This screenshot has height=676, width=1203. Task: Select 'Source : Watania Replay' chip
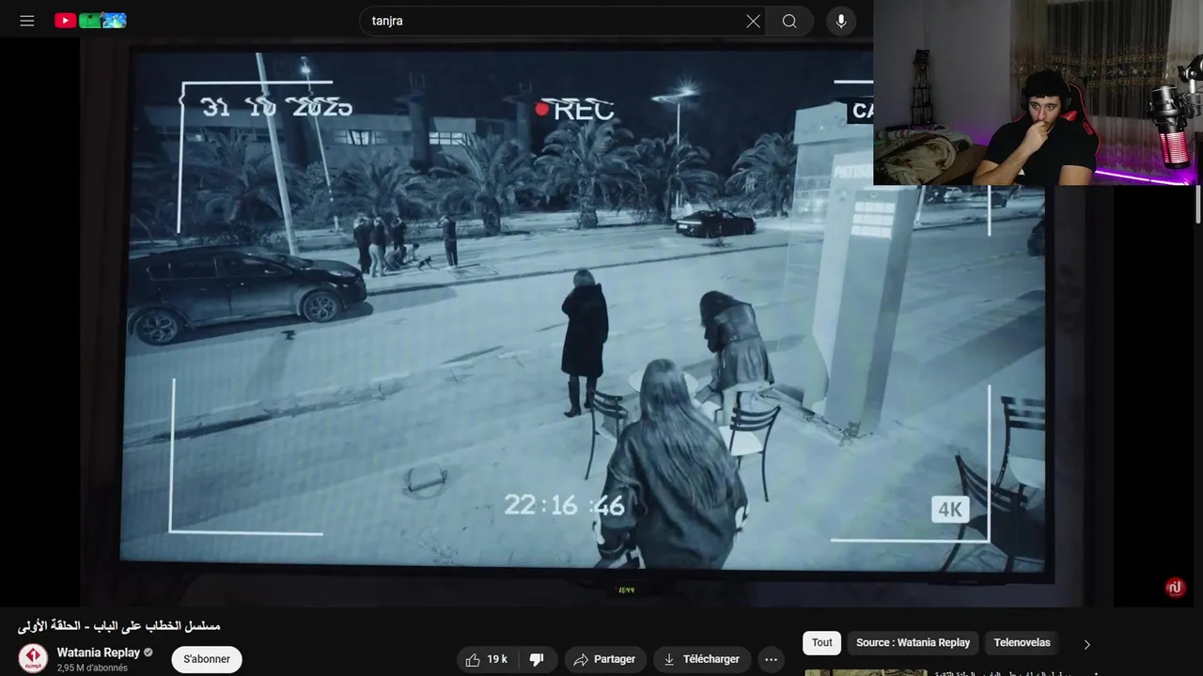click(913, 643)
